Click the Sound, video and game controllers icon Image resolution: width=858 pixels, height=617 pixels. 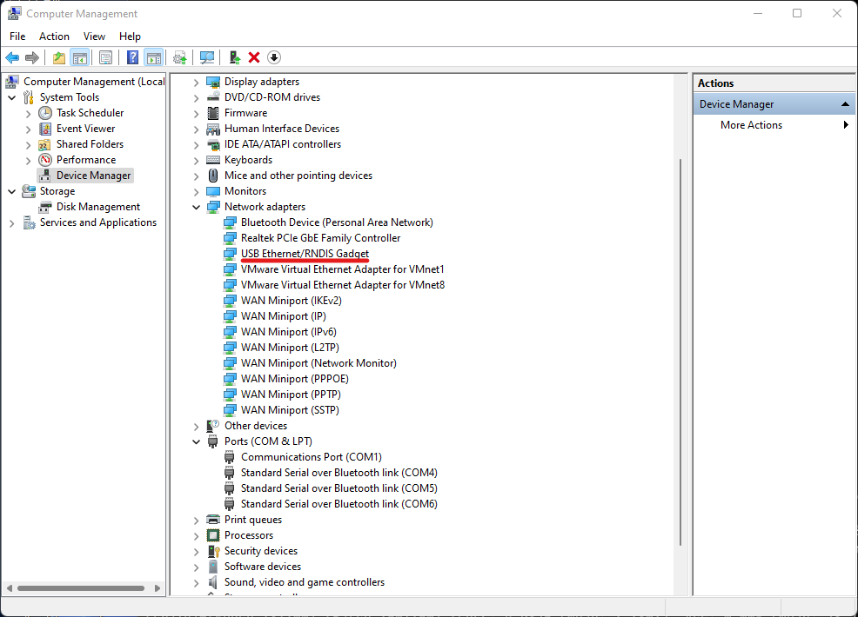coord(213,582)
